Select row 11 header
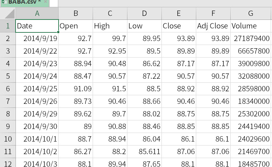The width and height of the screenshot is (272, 167). coord(8,151)
